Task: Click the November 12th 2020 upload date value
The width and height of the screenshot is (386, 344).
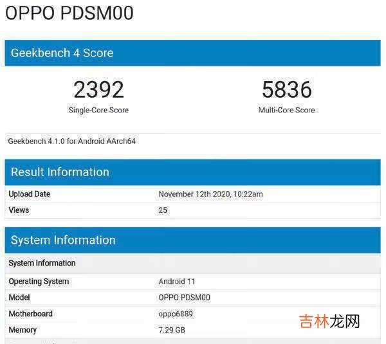Action: [x=210, y=194]
